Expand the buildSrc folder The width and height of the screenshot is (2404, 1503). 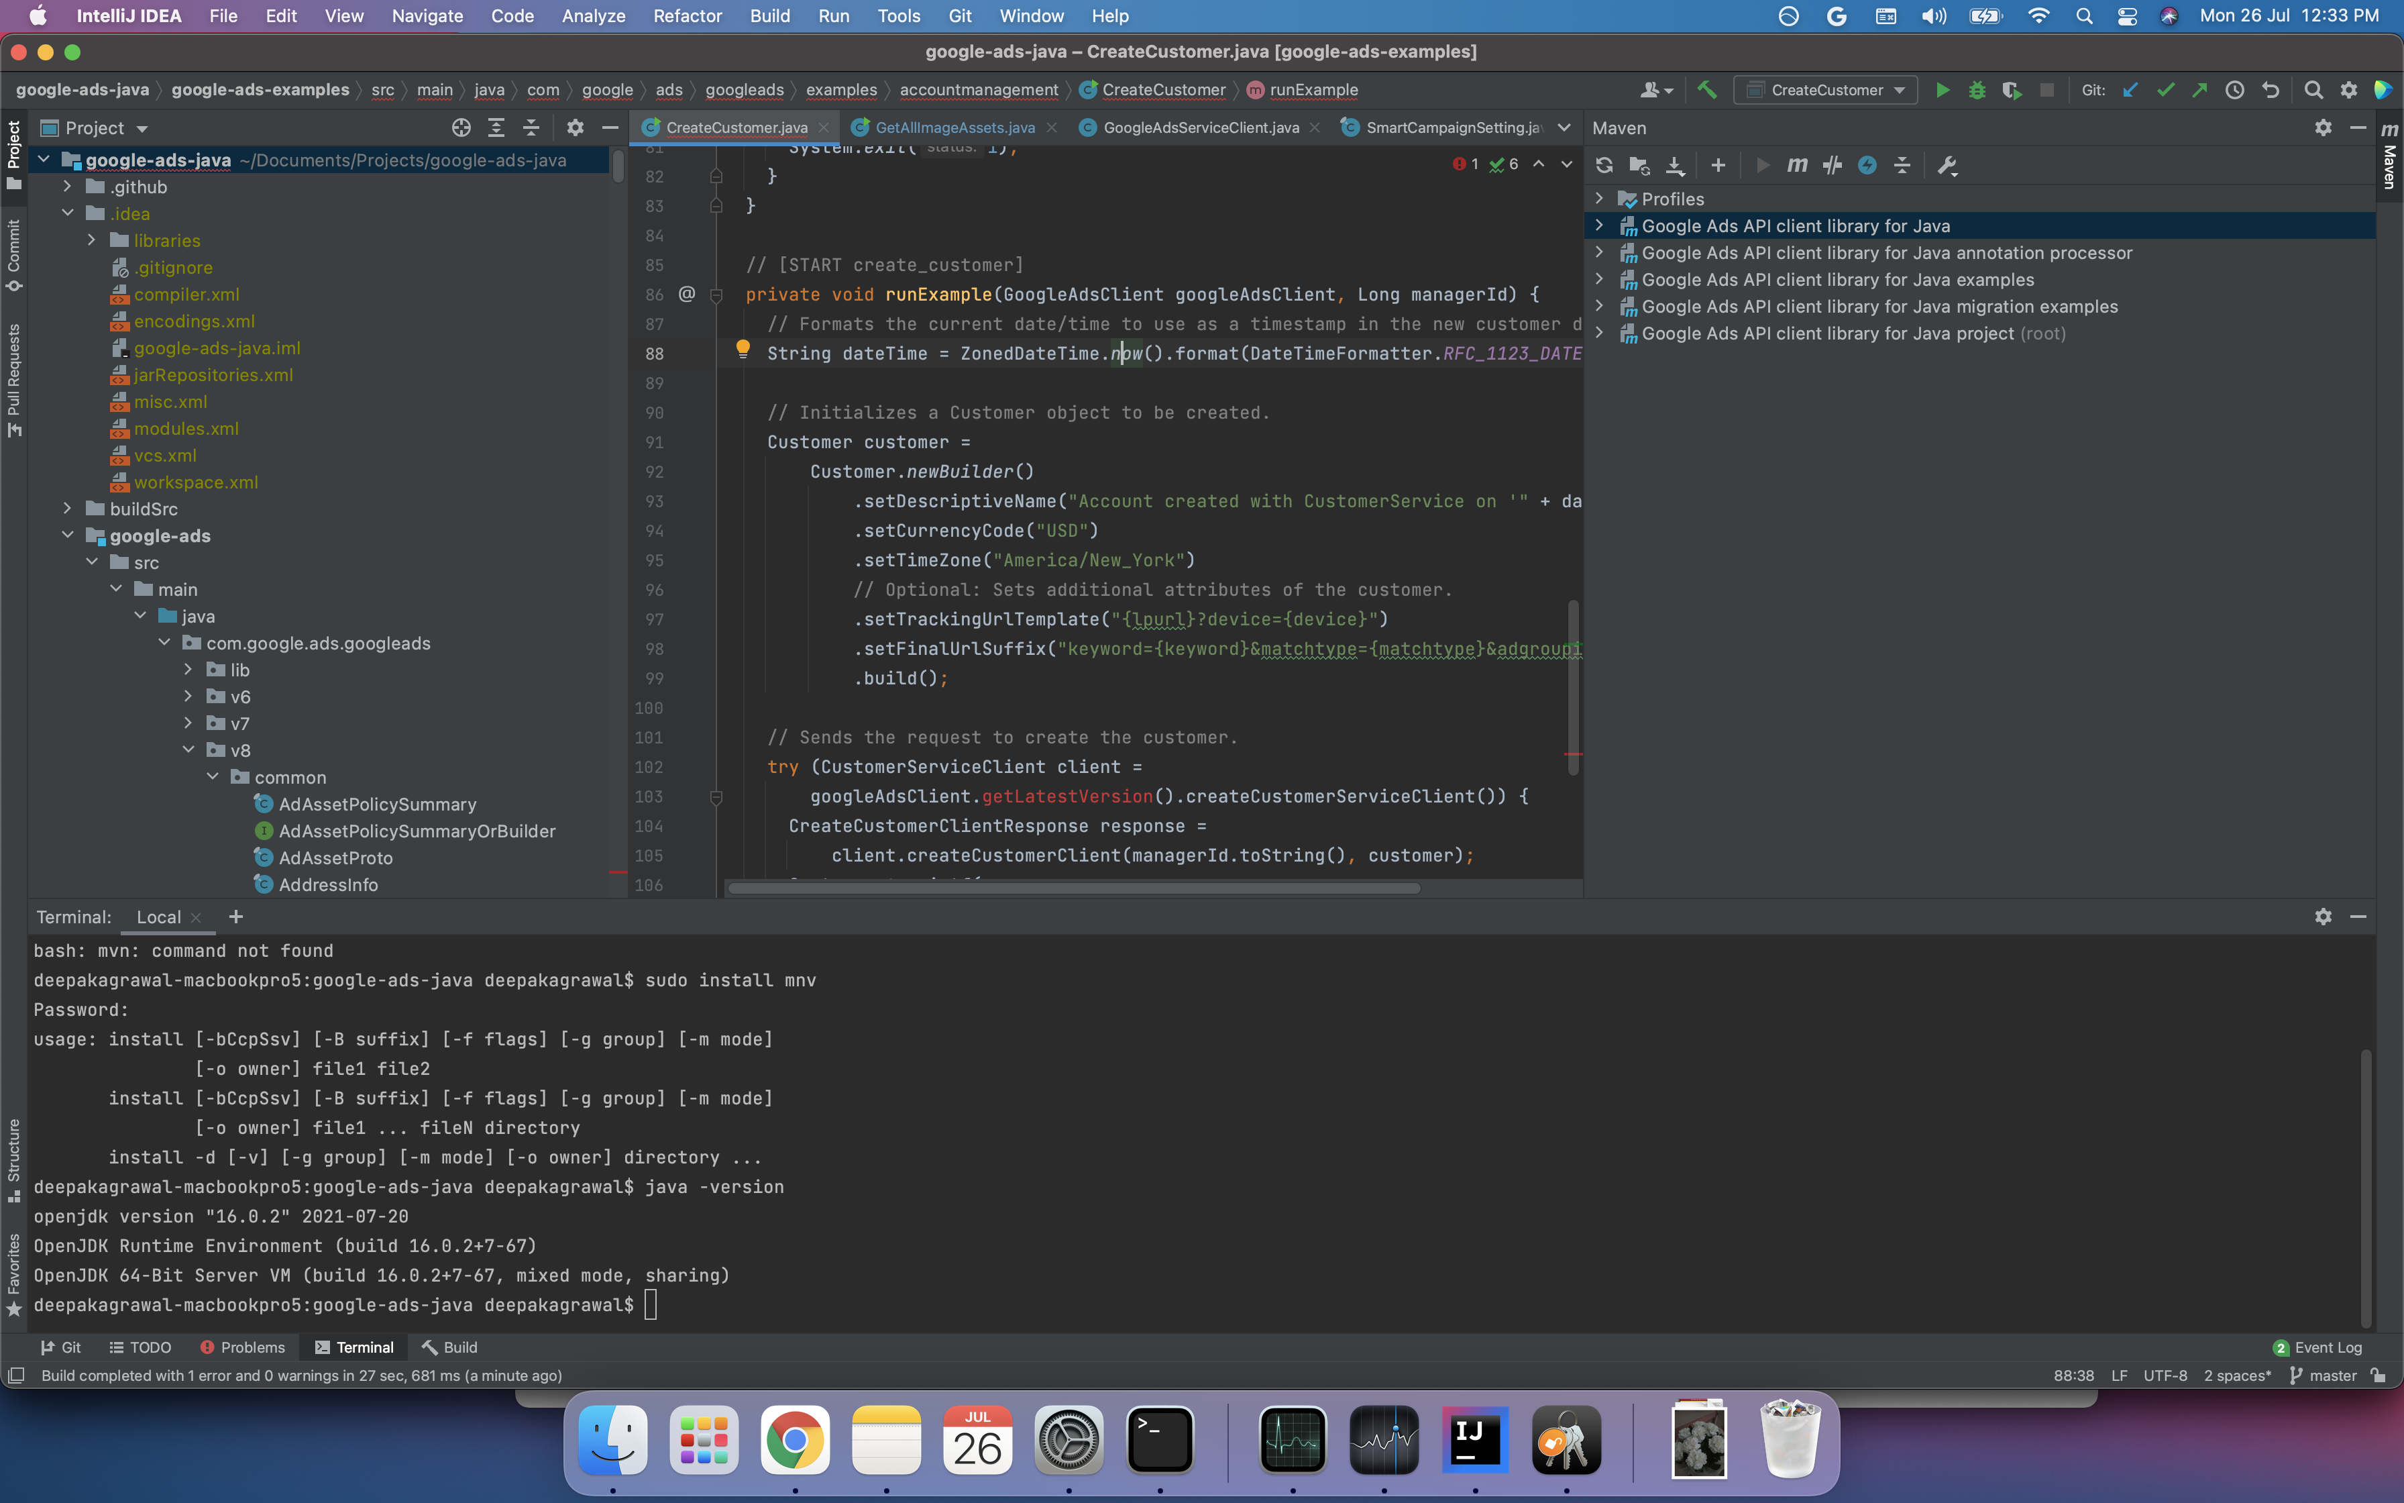point(68,509)
